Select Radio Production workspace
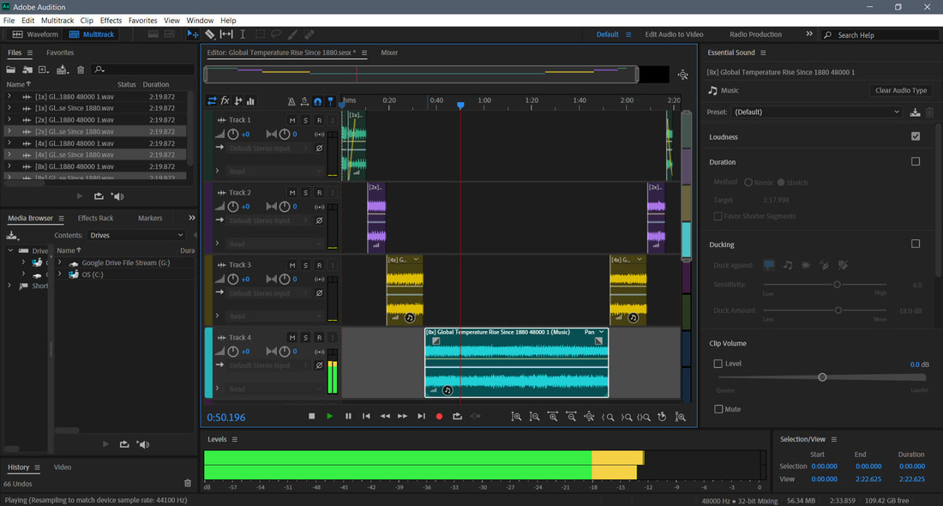Image resolution: width=943 pixels, height=506 pixels. pyautogui.click(x=755, y=34)
